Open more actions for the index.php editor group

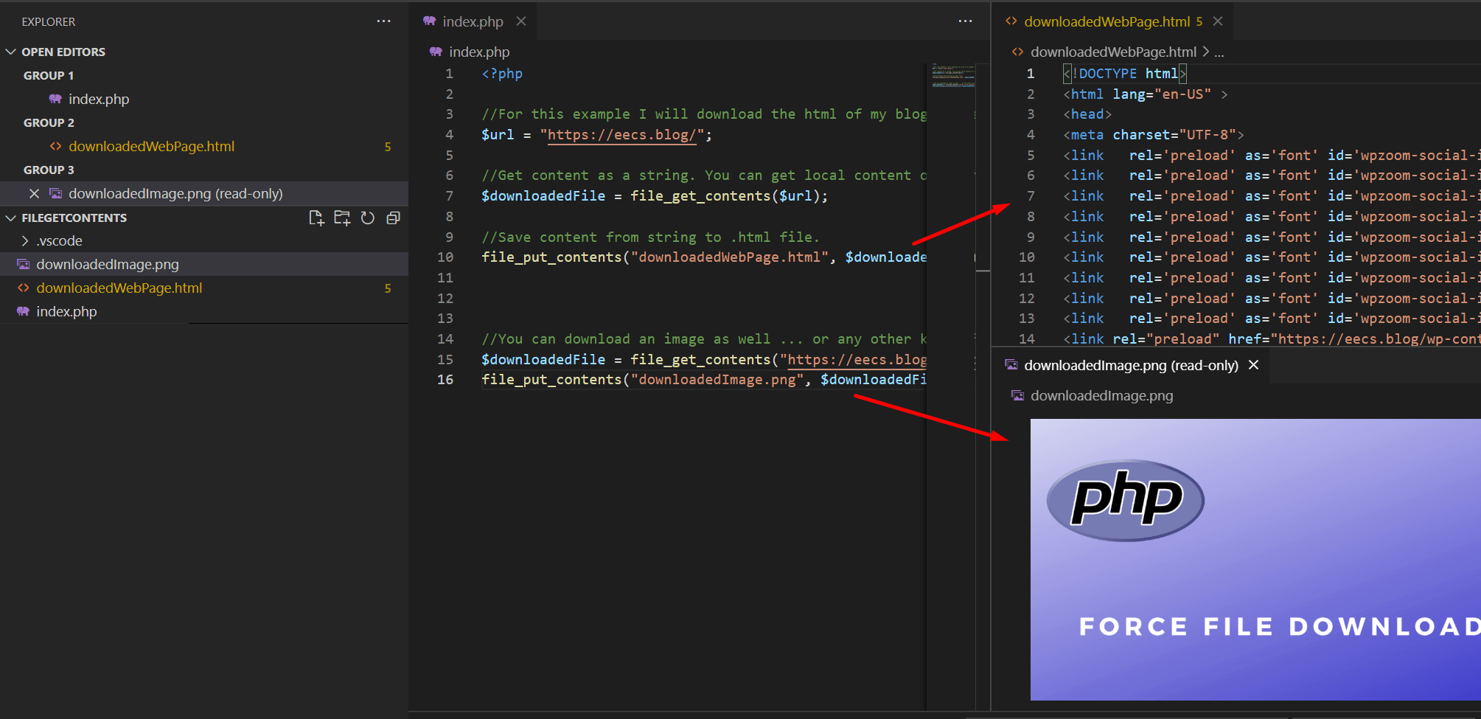pyautogui.click(x=966, y=21)
